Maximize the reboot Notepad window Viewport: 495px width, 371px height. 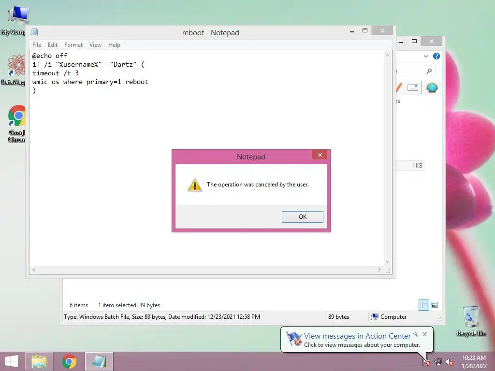click(364, 30)
